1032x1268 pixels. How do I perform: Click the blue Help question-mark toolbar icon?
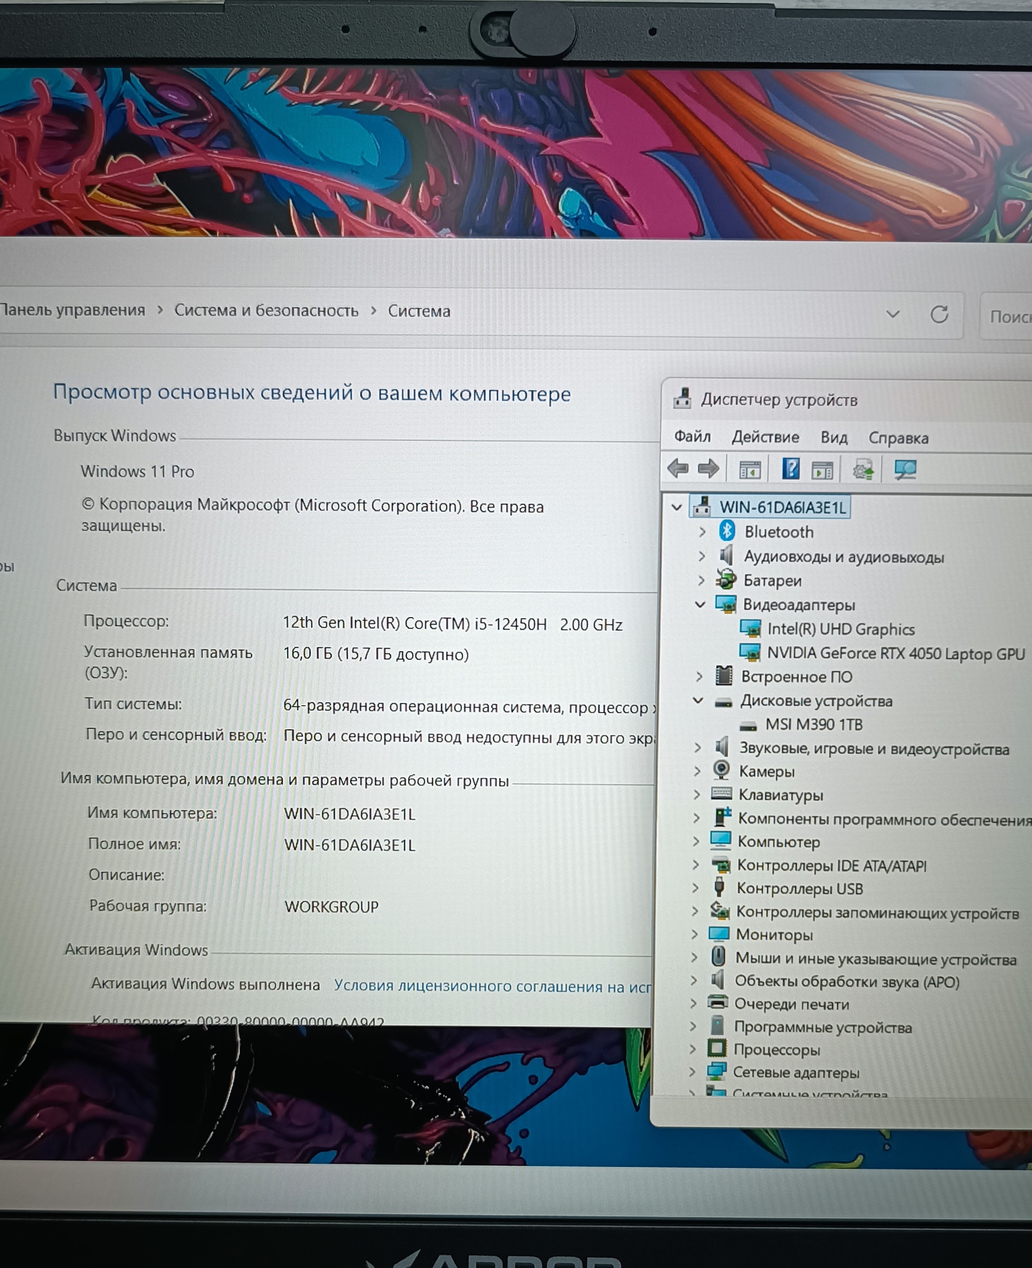[x=790, y=469]
